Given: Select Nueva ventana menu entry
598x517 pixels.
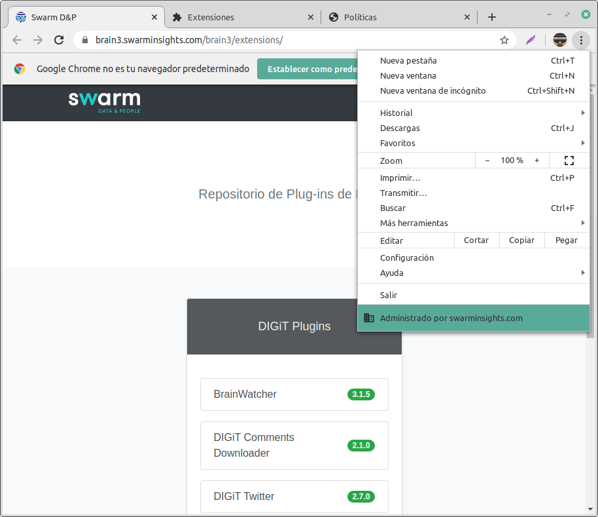Looking at the screenshot, I should tap(474, 75).
